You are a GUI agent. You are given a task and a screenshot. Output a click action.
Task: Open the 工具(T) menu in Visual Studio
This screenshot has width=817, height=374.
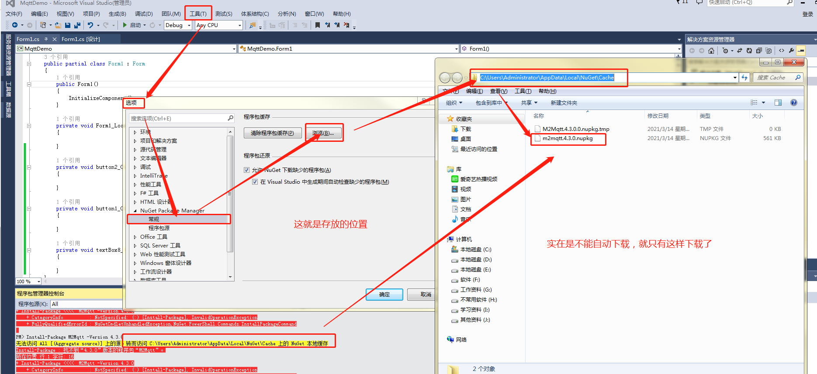tap(198, 14)
